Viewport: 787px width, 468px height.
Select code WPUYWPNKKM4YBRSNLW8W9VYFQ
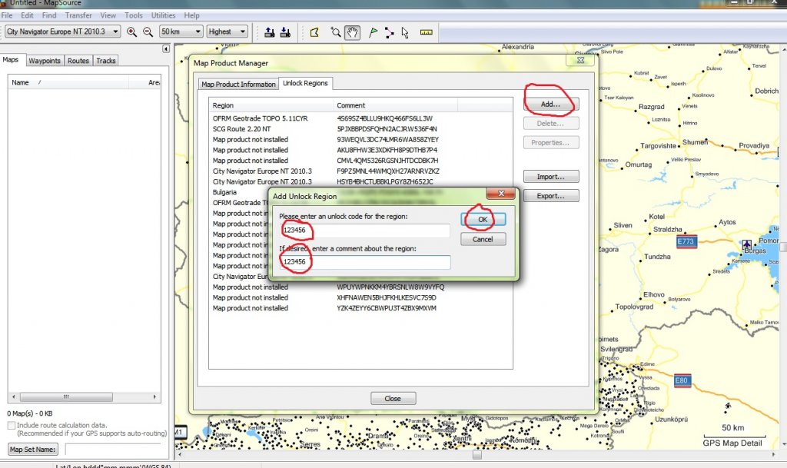coord(390,287)
